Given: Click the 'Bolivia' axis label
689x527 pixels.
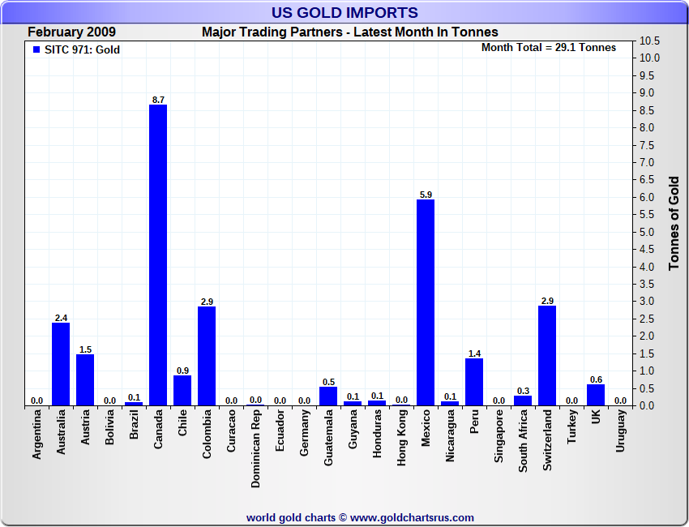Looking at the screenshot, I should coord(109,426).
